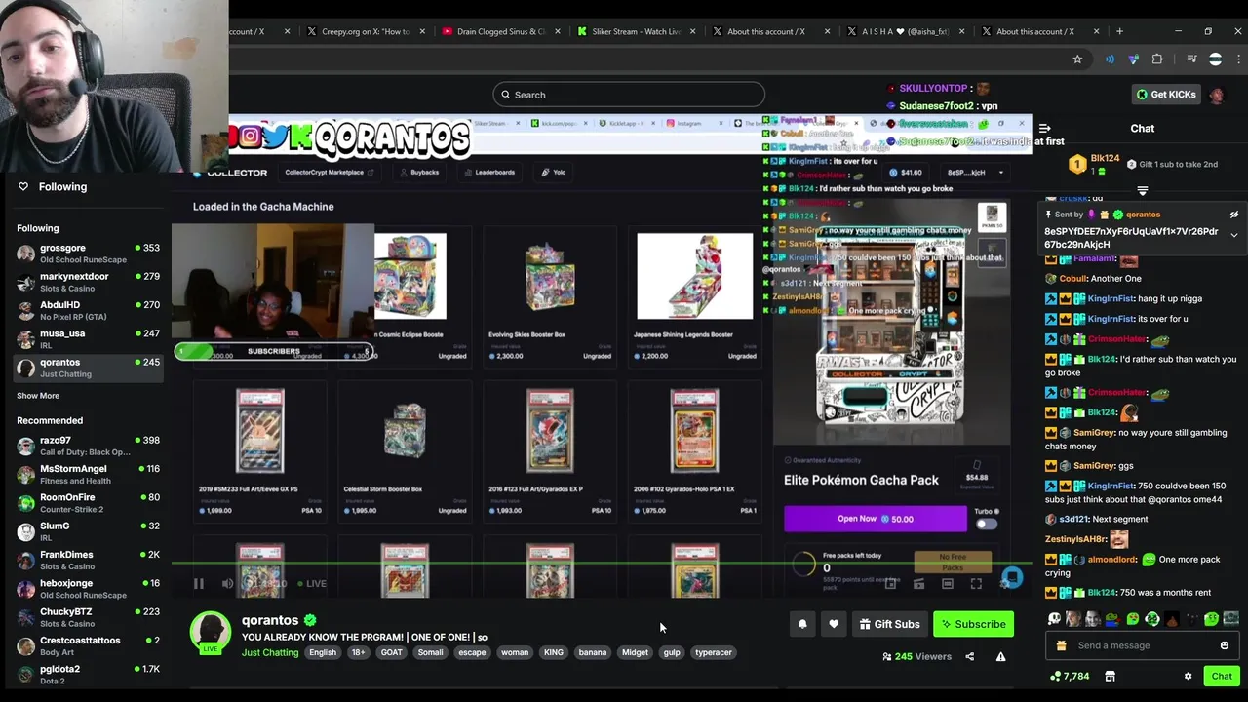Viewport: 1248px width, 702px height.
Task: Close the Sliker Stream tab
Action: [692, 31]
